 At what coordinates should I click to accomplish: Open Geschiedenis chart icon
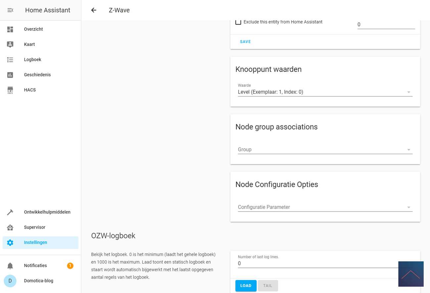coord(10,75)
